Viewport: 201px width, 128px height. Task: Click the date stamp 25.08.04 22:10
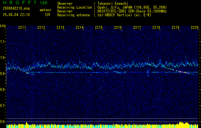(x=16, y=15)
